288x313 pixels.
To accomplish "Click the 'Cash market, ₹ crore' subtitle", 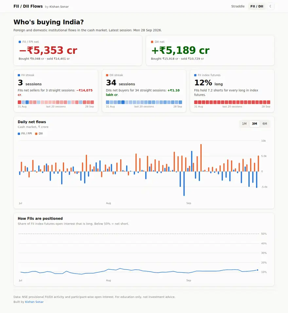I will 33,127.
